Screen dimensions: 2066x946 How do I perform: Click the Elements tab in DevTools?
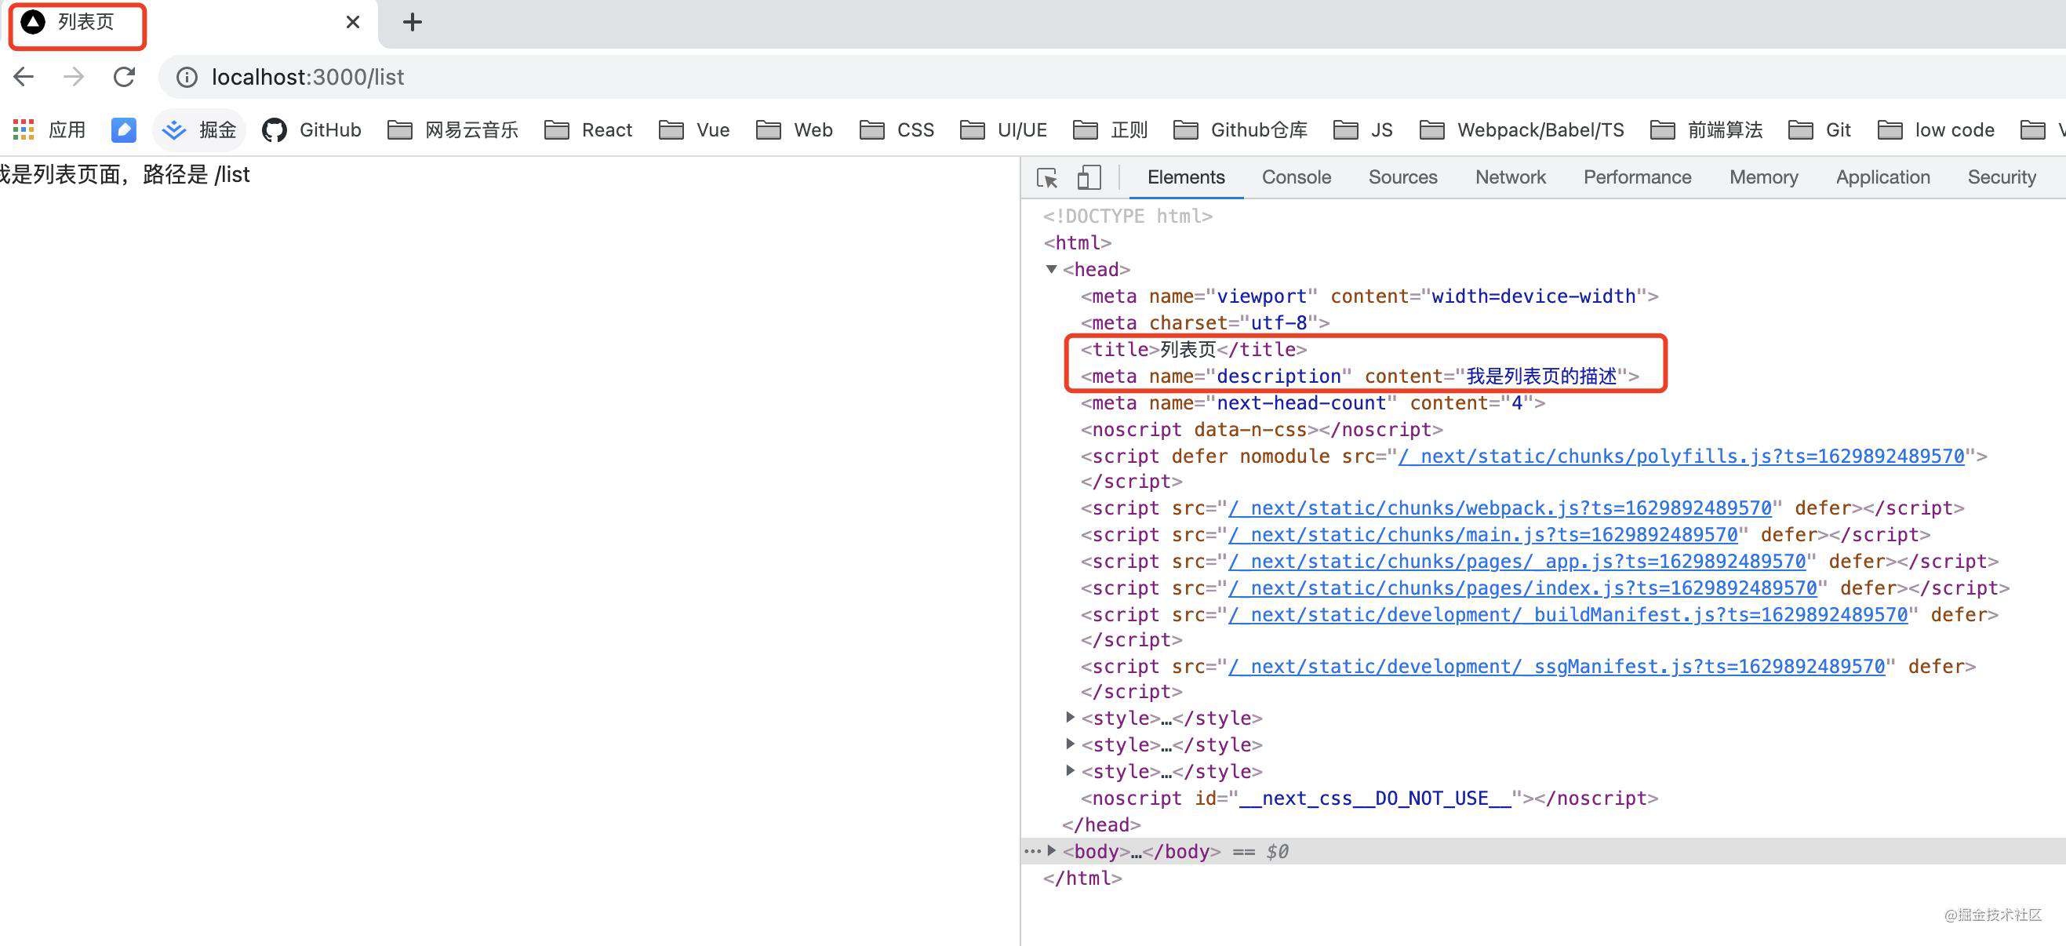1184,176
